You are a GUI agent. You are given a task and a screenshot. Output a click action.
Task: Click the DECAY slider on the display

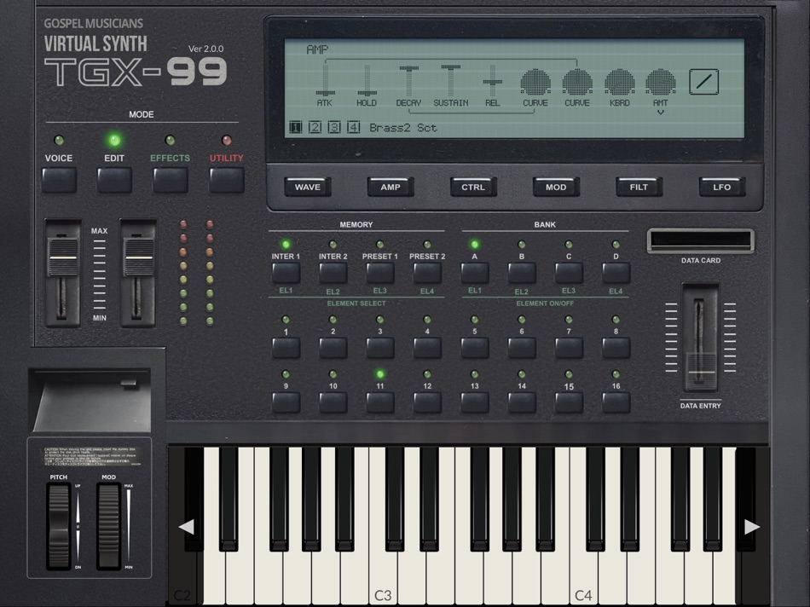click(408, 80)
